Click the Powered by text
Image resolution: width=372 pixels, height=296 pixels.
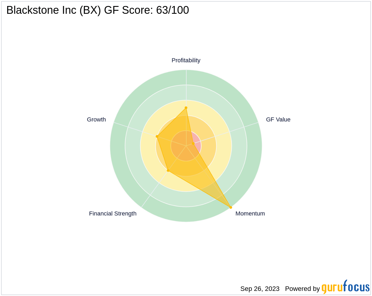(x=302, y=289)
